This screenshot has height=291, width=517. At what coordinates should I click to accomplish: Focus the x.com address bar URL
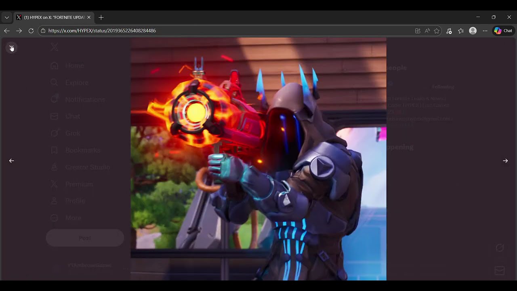[x=102, y=31]
